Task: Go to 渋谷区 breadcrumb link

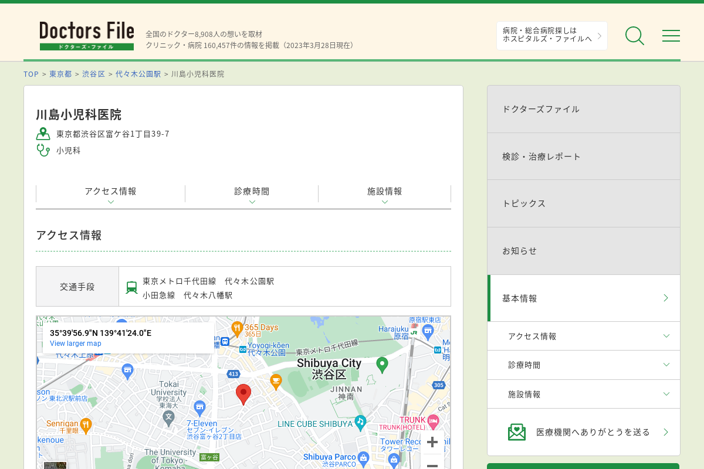Action: click(x=93, y=74)
